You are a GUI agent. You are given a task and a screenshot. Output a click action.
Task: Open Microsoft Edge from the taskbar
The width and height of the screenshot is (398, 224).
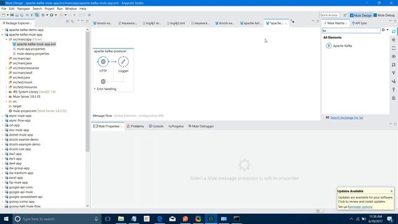coord(159,218)
